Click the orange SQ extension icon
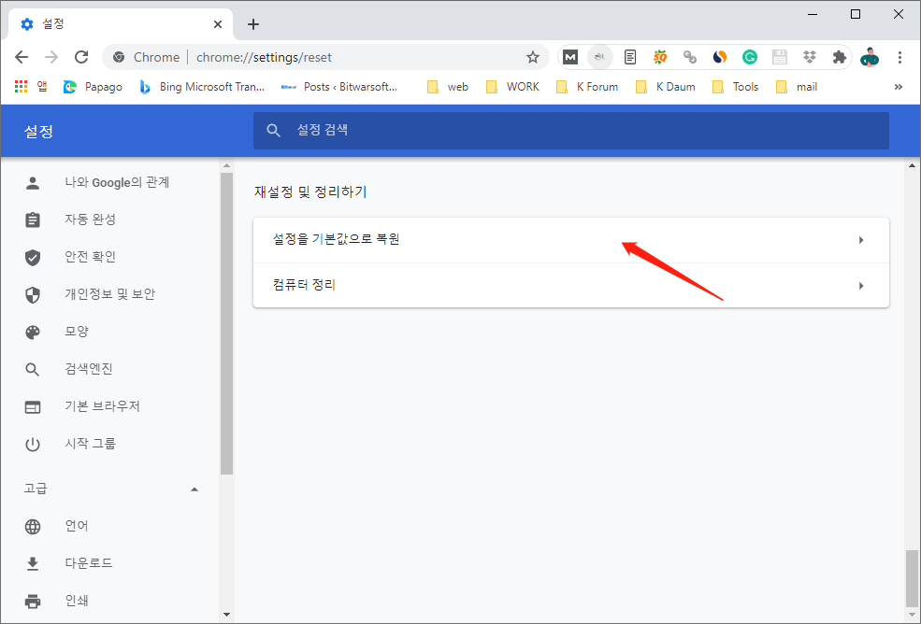The height and width of the screenshot is (624, 921). point(660,57)
